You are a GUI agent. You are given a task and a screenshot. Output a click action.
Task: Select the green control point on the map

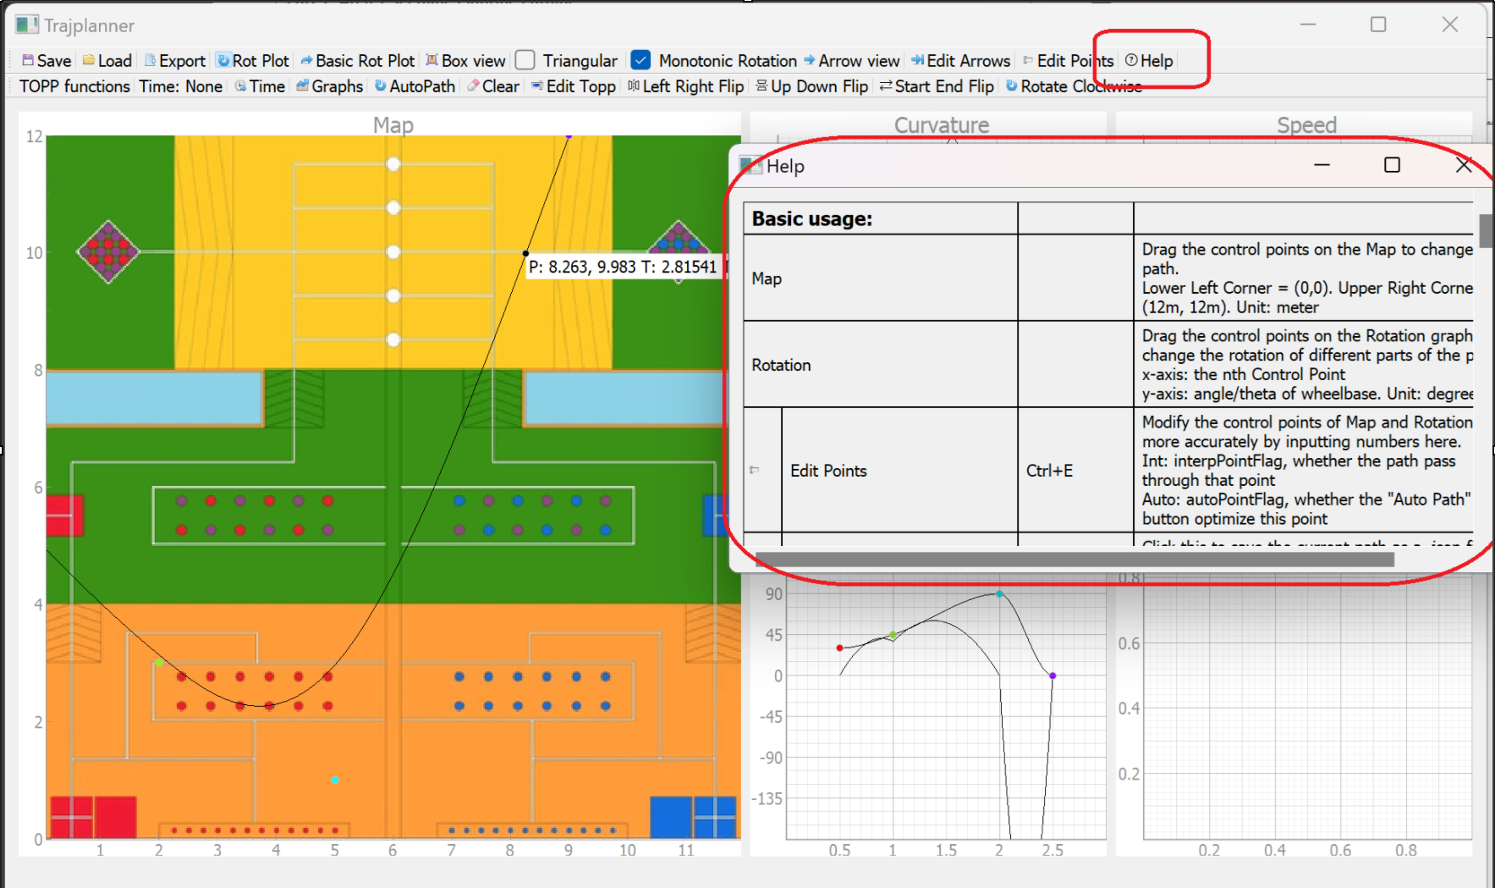(158, 663)
